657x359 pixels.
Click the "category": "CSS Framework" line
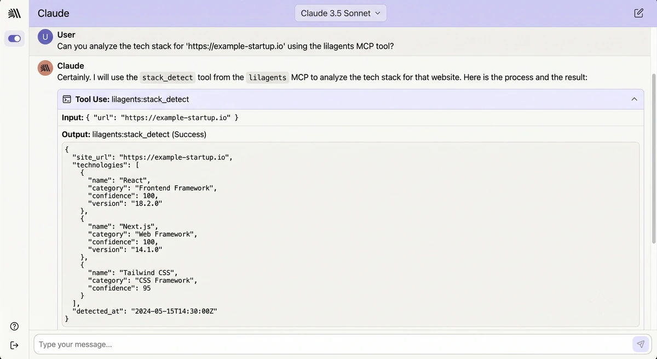click(x=142, y=280)
